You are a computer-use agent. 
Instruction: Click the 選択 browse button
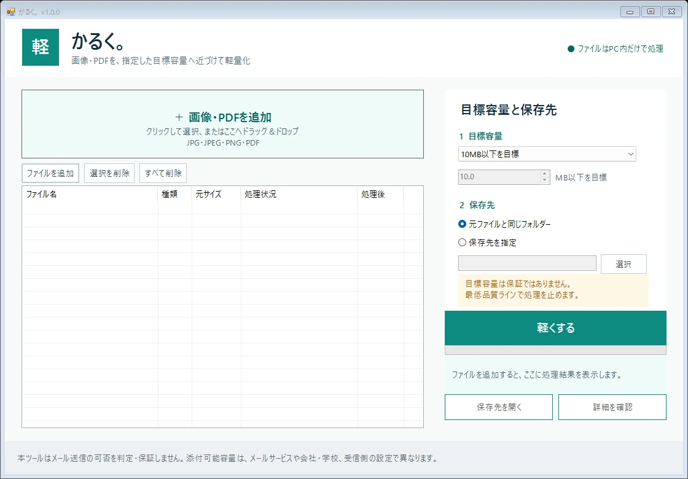pyautogui.click(x=623, y=264)
